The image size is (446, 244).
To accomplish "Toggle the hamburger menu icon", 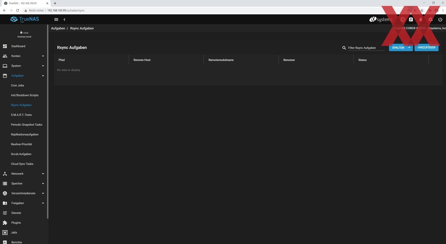I will [56, 20].
